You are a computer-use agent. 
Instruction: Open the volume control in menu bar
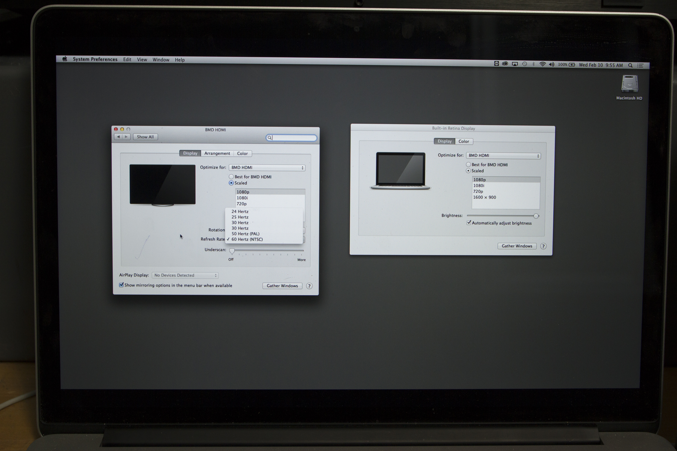click(551, 65)
